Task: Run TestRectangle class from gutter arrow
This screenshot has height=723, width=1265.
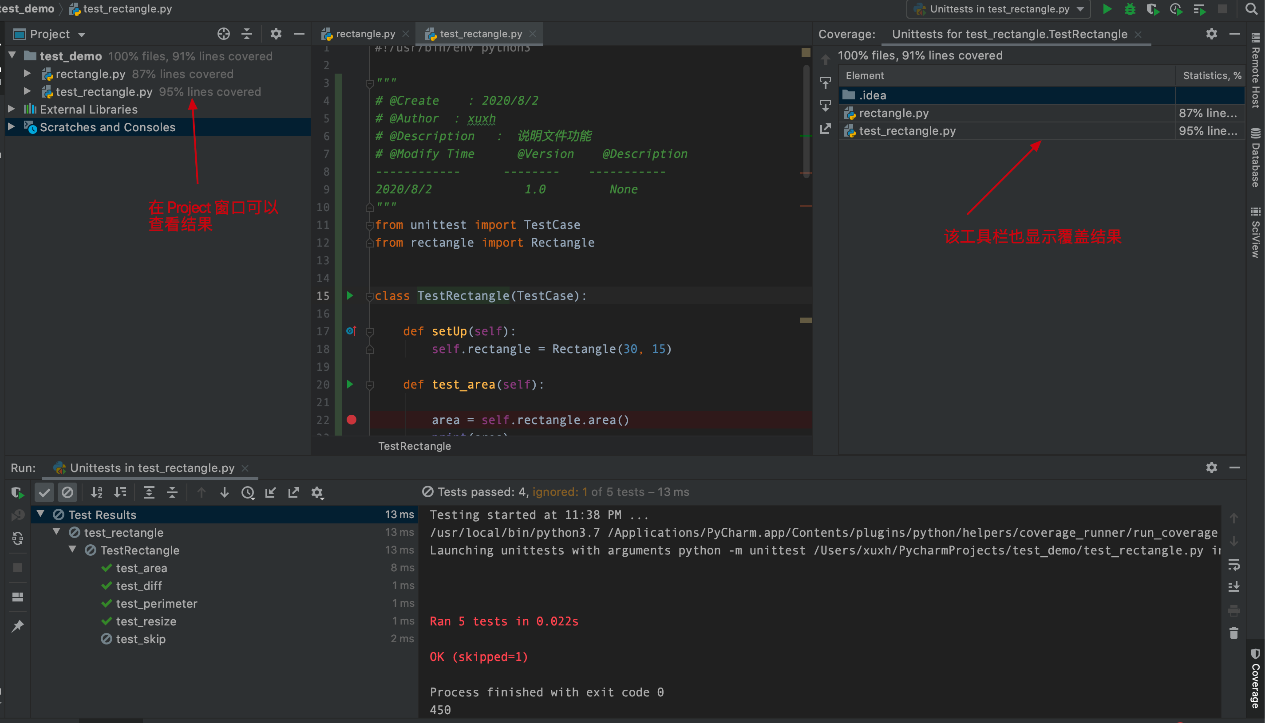Action: coord(350,295)
